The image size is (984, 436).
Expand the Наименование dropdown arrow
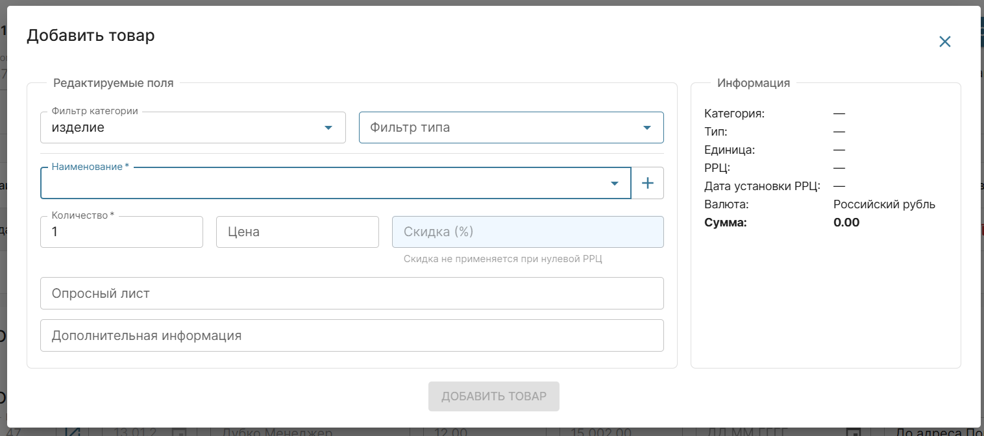[x=615, y=184]
